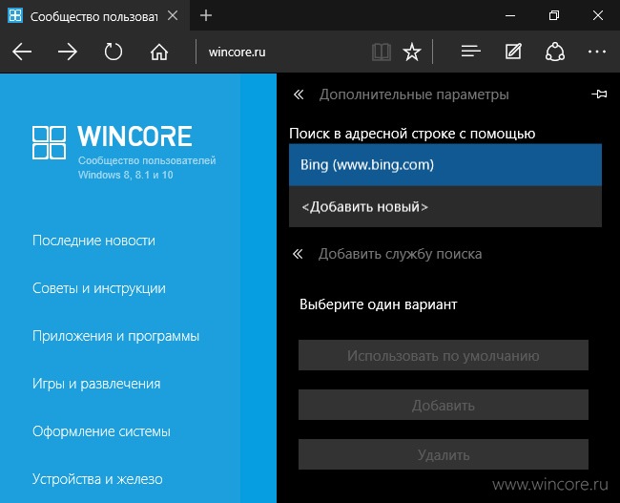
Task: Choose <Добавить новый> in search list
Action: pos(445,206)
